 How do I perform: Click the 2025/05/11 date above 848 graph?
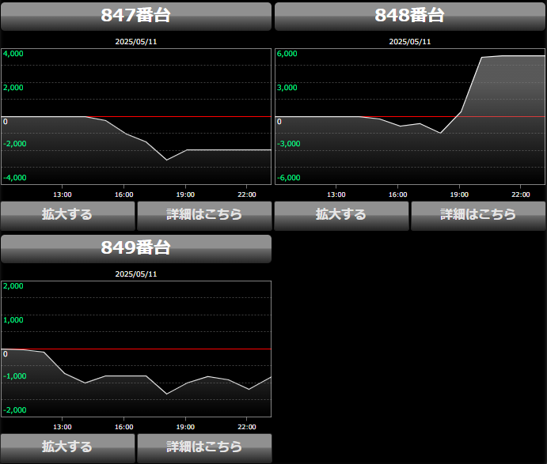409,42
